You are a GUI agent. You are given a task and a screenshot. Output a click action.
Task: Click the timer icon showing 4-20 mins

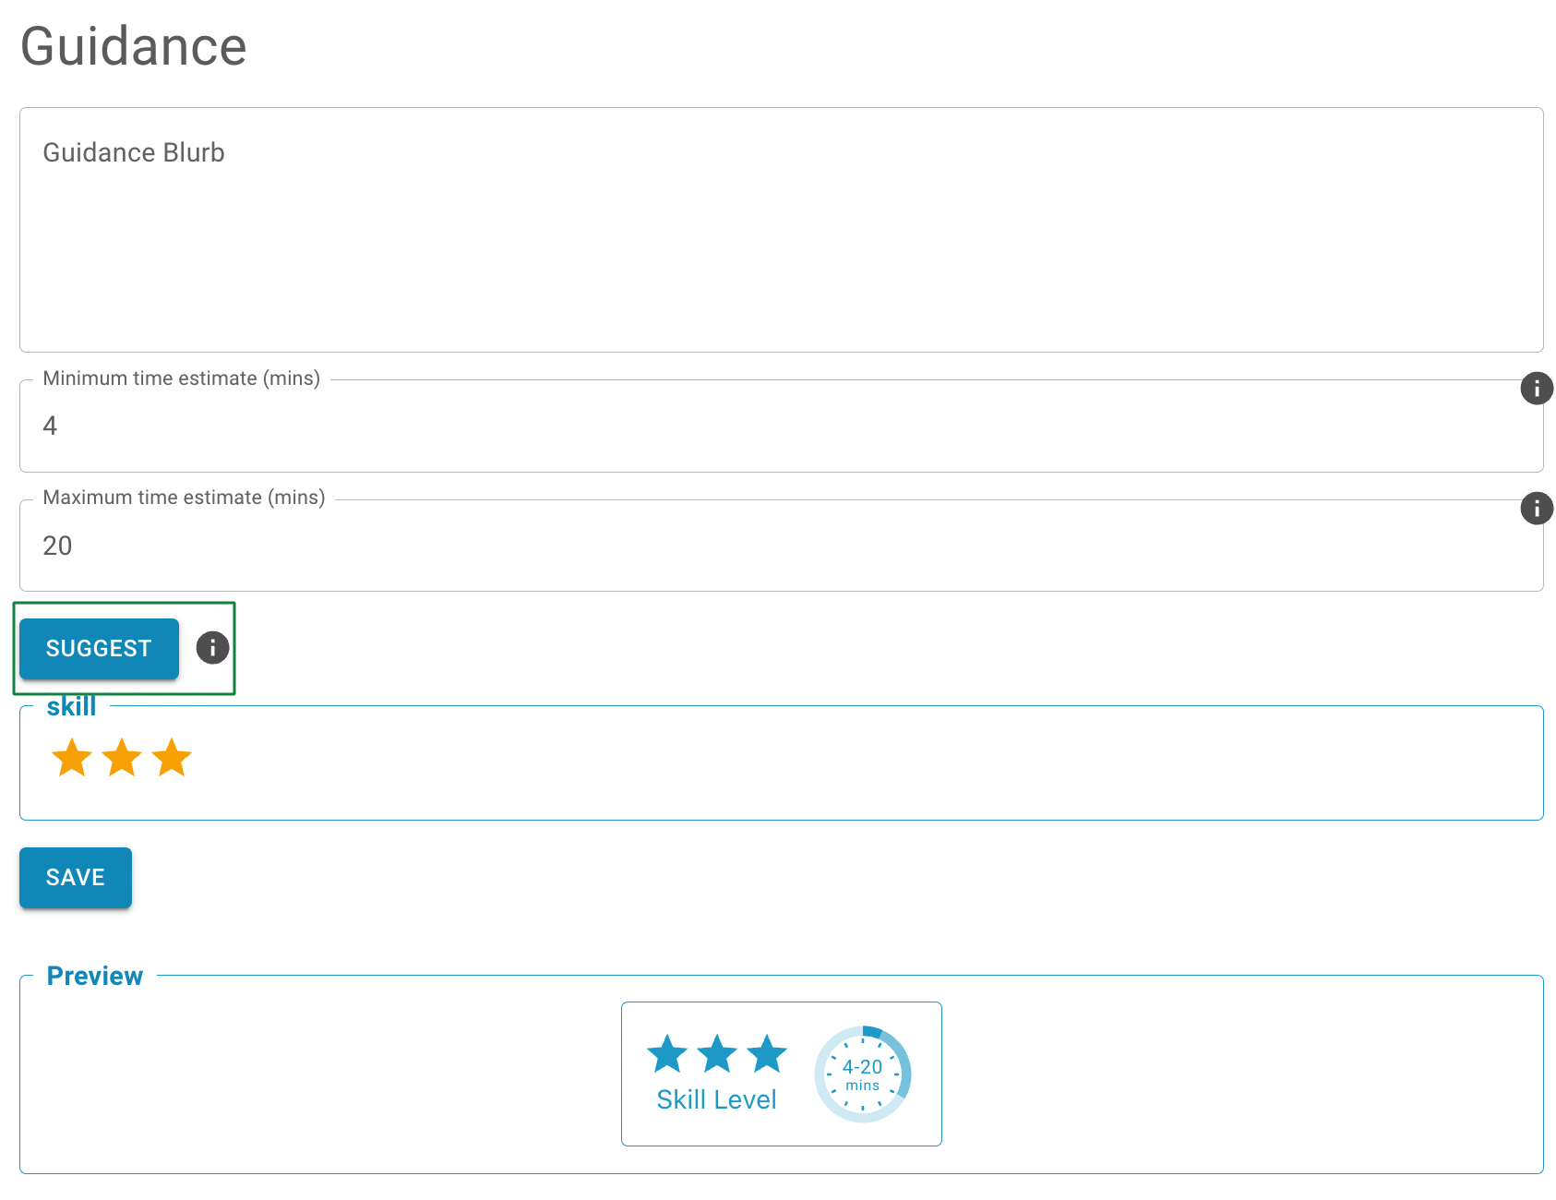point(862,1074)
